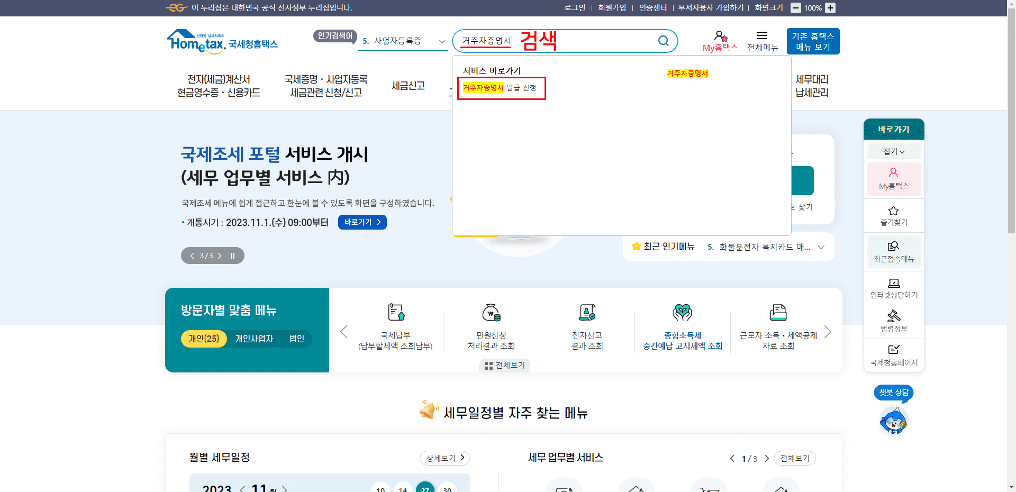Open 국세증명·사업자등록 menu
This screenshot has width=1016, height=492.
326,86
